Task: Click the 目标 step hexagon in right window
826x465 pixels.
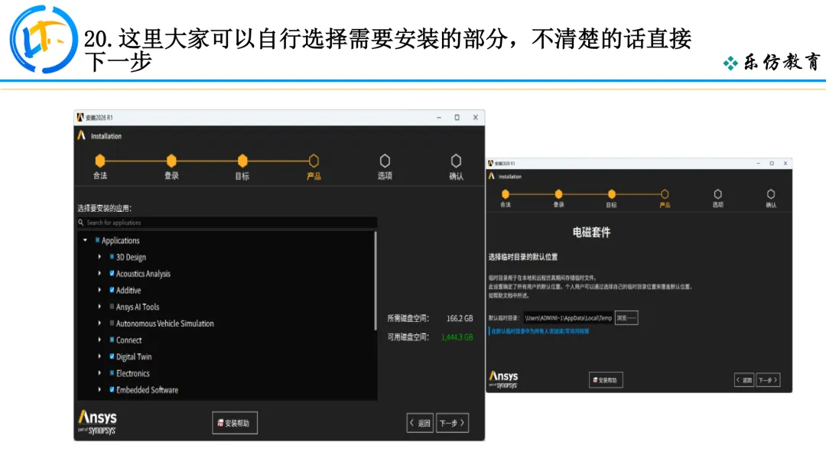Action: point(612,193)
